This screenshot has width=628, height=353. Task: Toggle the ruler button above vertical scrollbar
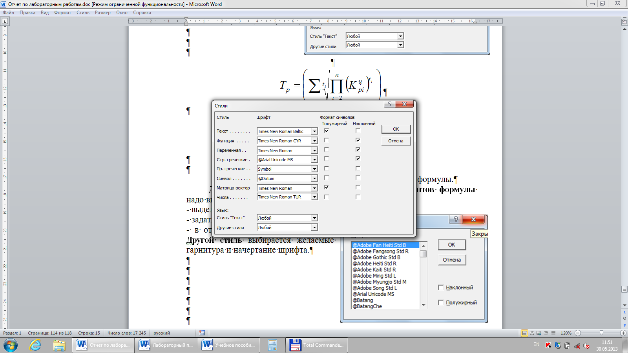tap(624, 22)
